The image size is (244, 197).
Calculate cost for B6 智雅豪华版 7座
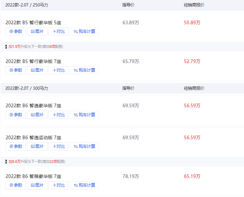[x=84, y=185]
